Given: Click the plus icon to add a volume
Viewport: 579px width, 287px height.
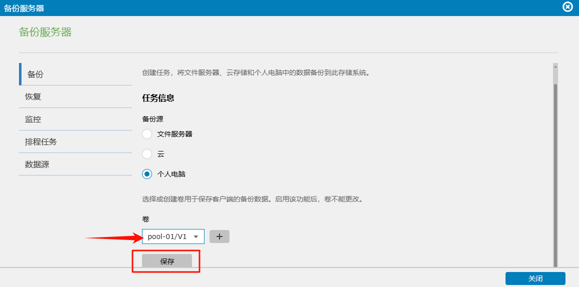Looking at the screenshot, I should point(219,236).
